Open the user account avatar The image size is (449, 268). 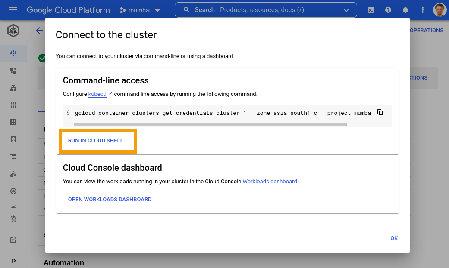(x=440, y=10)
